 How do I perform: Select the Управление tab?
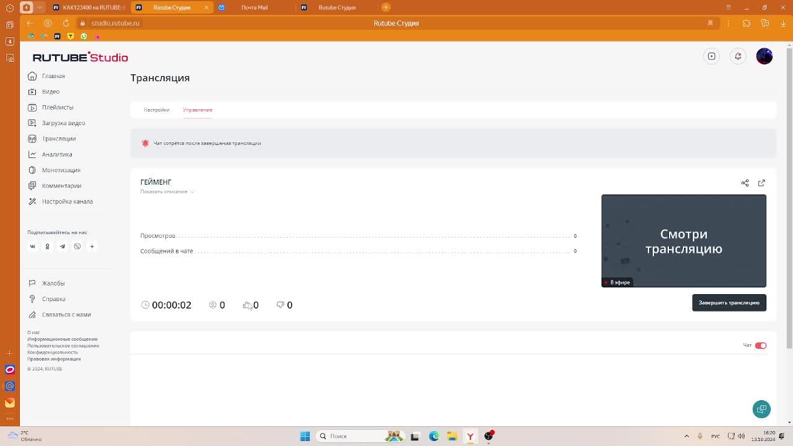pos(198,110)
